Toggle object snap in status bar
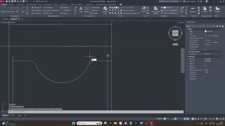 pos(188,119)
